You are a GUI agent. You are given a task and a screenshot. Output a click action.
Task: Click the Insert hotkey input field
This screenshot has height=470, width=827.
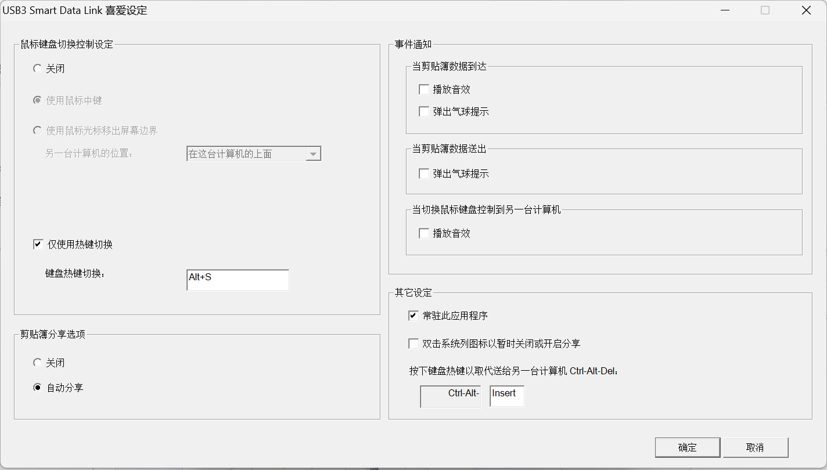[506, 396]
